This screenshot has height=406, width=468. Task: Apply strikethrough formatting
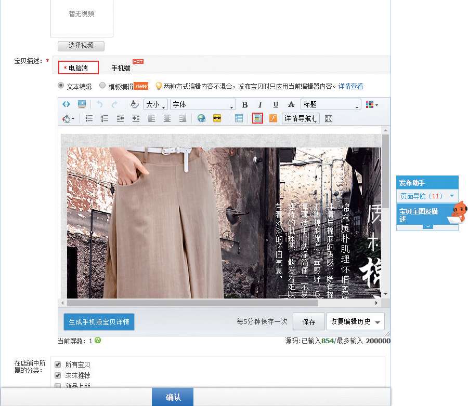click(x=291, y=105)
